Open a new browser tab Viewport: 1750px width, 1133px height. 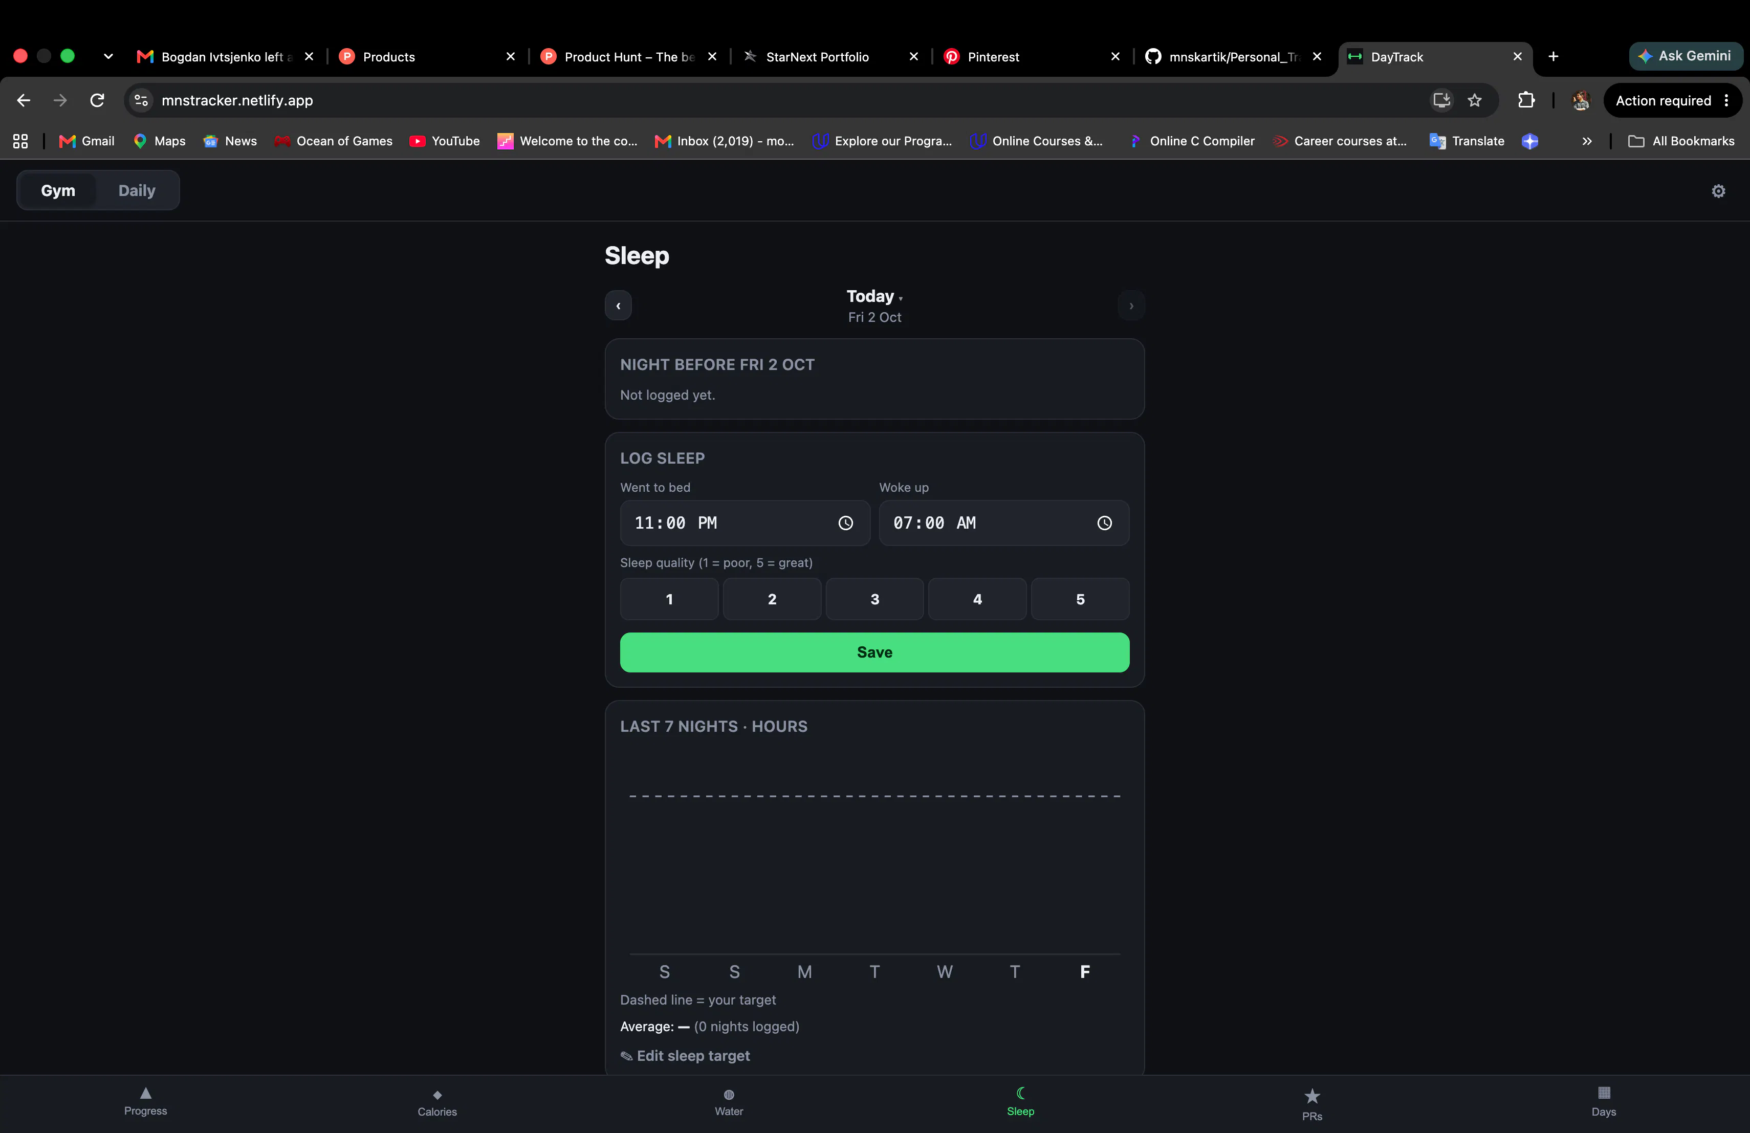(1553, 57)
